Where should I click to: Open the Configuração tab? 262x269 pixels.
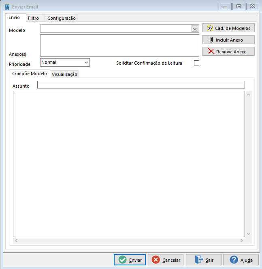point(62,18)
